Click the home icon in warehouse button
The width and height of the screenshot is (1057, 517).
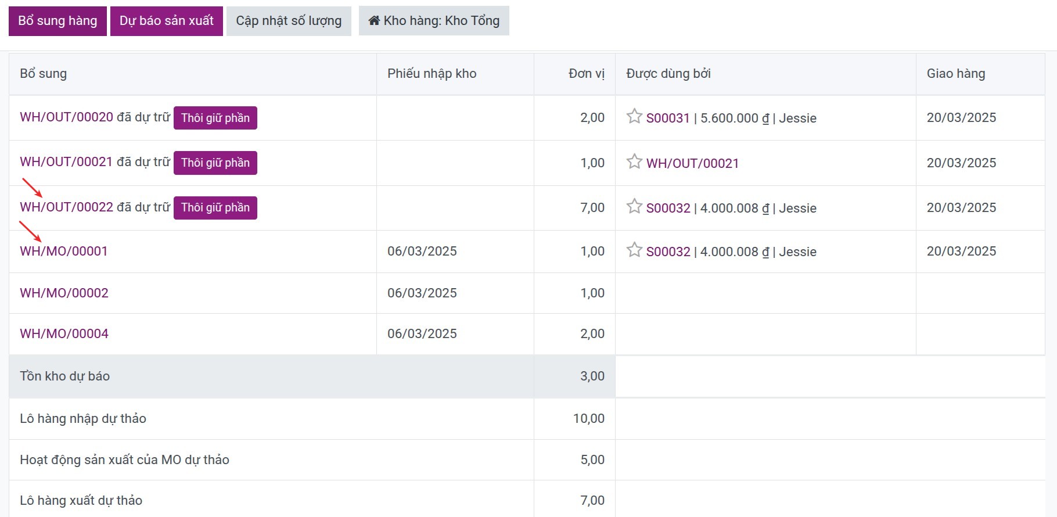click(x=374, y=21)
